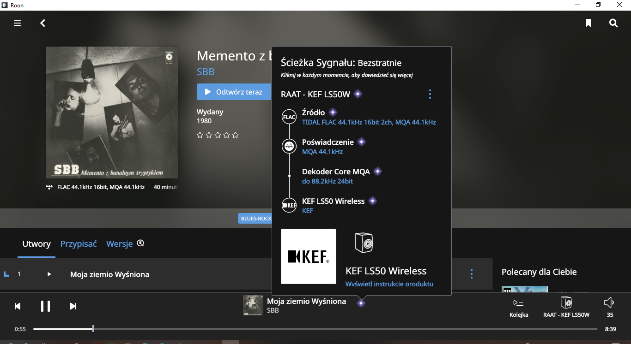This screenshot has height=344, width=631.
Task: Click the TIDAL FLAC 44.1kHz 16bit 2ch details
Action: tap(369, 122)
